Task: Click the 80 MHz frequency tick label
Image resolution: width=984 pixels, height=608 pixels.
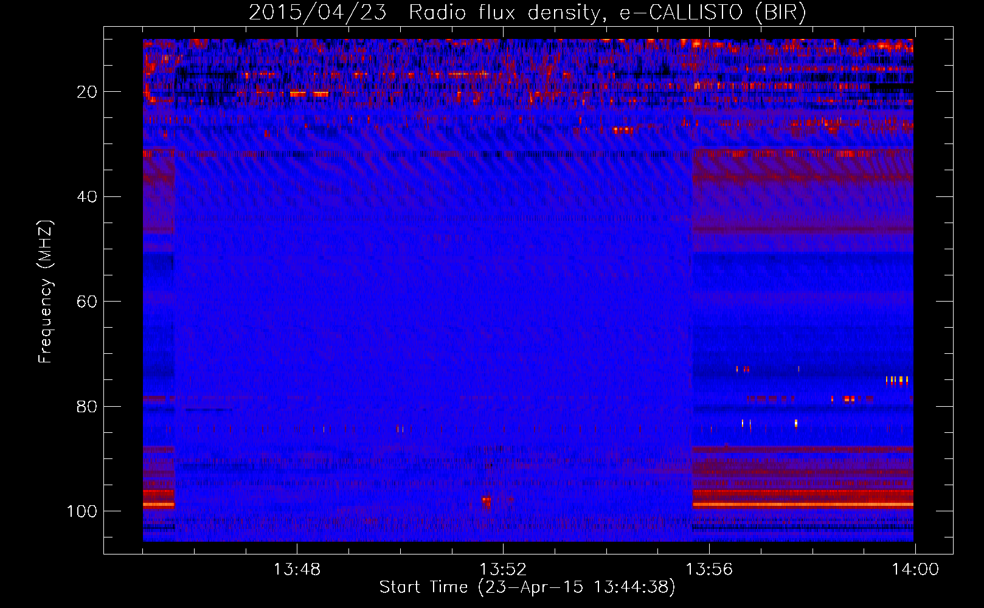Action: coord(87,407)
